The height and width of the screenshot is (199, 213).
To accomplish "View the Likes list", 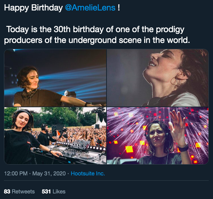I will tap(59, 191).
